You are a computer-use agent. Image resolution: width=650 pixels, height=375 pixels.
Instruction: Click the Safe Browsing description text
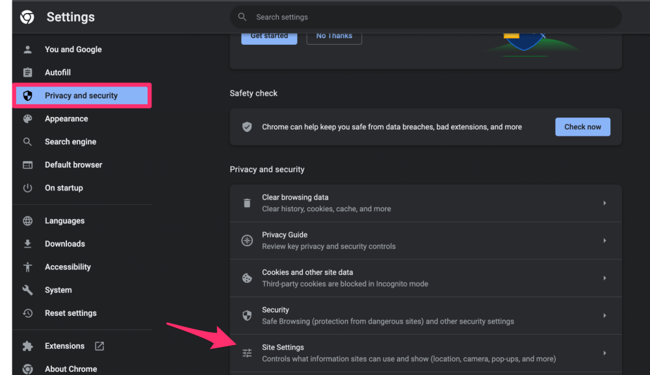click(388, 322)
